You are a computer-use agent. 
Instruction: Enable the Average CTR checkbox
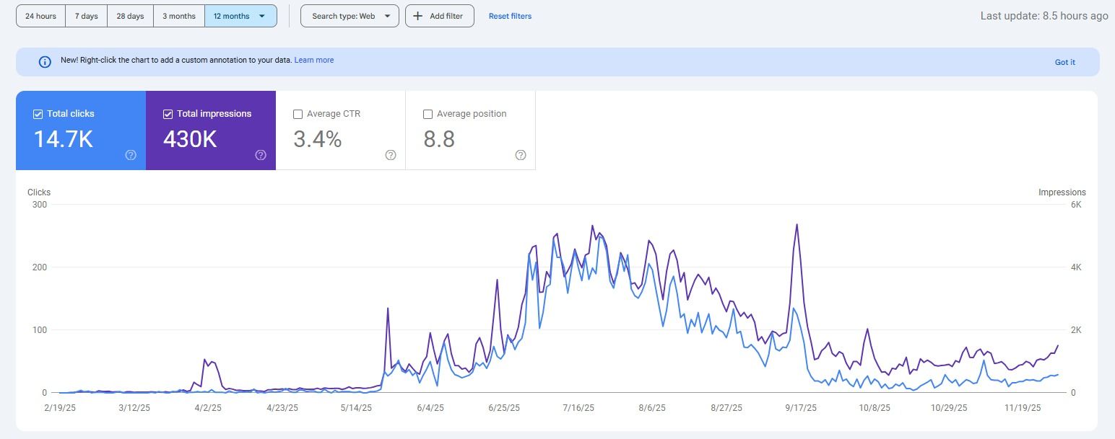click(x=298, y=114)
